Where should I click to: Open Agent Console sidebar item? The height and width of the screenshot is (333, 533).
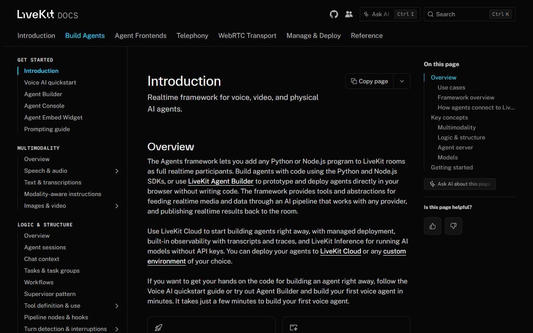[44, 106]
